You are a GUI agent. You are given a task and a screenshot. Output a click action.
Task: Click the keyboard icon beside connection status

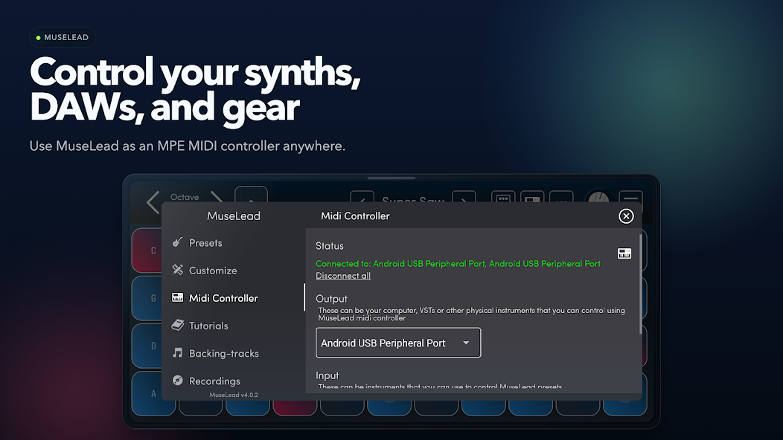coord(624,253)
